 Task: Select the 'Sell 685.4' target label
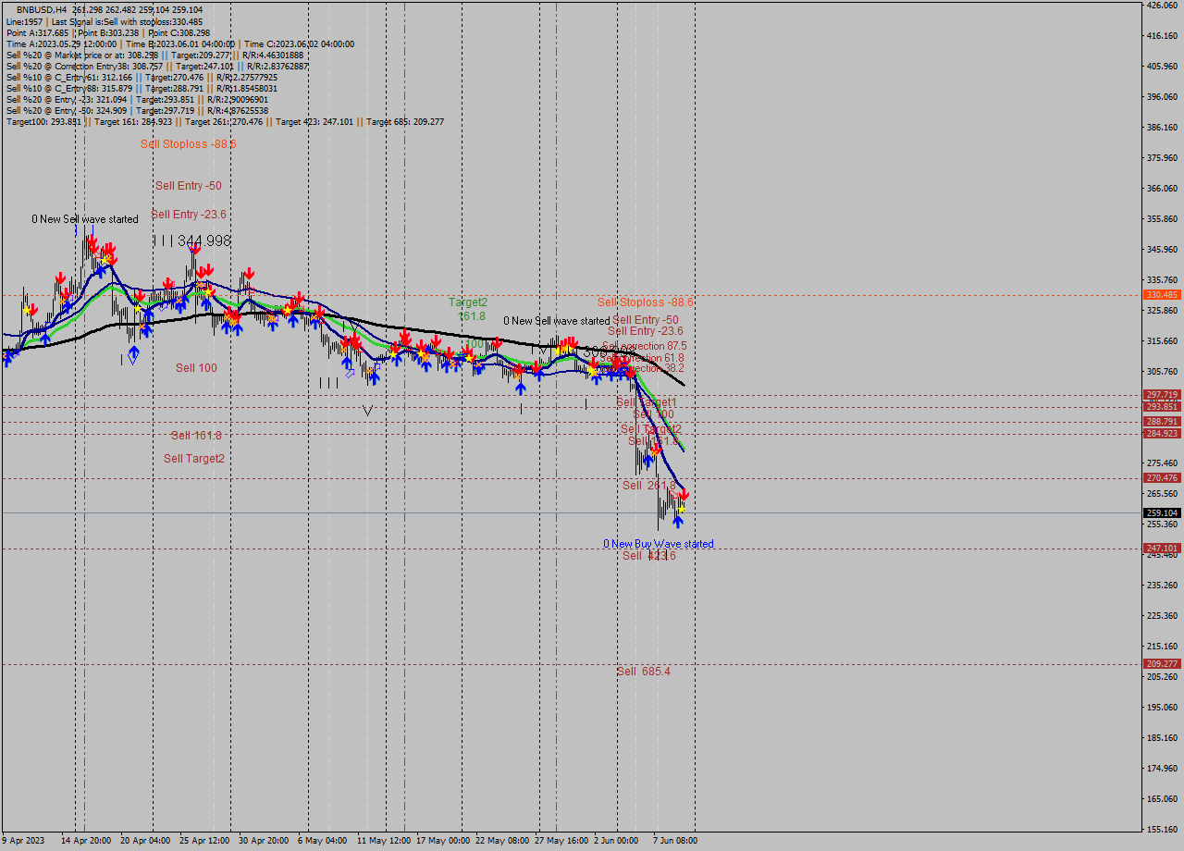pyautogui.click(x=643, y=672)
